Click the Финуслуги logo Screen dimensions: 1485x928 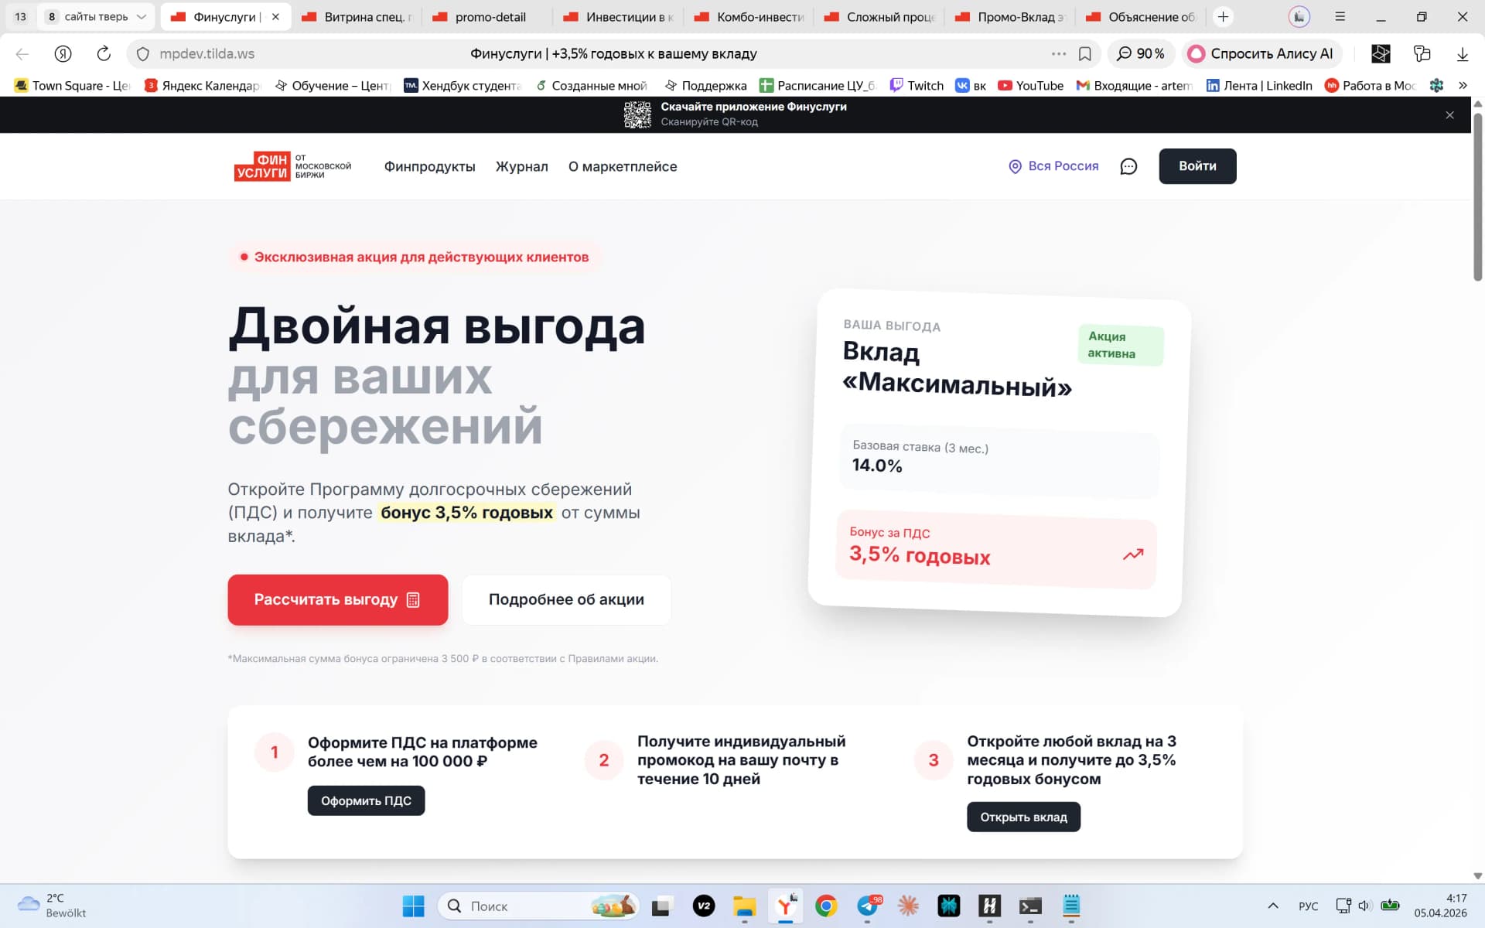(x=292, y=166)
